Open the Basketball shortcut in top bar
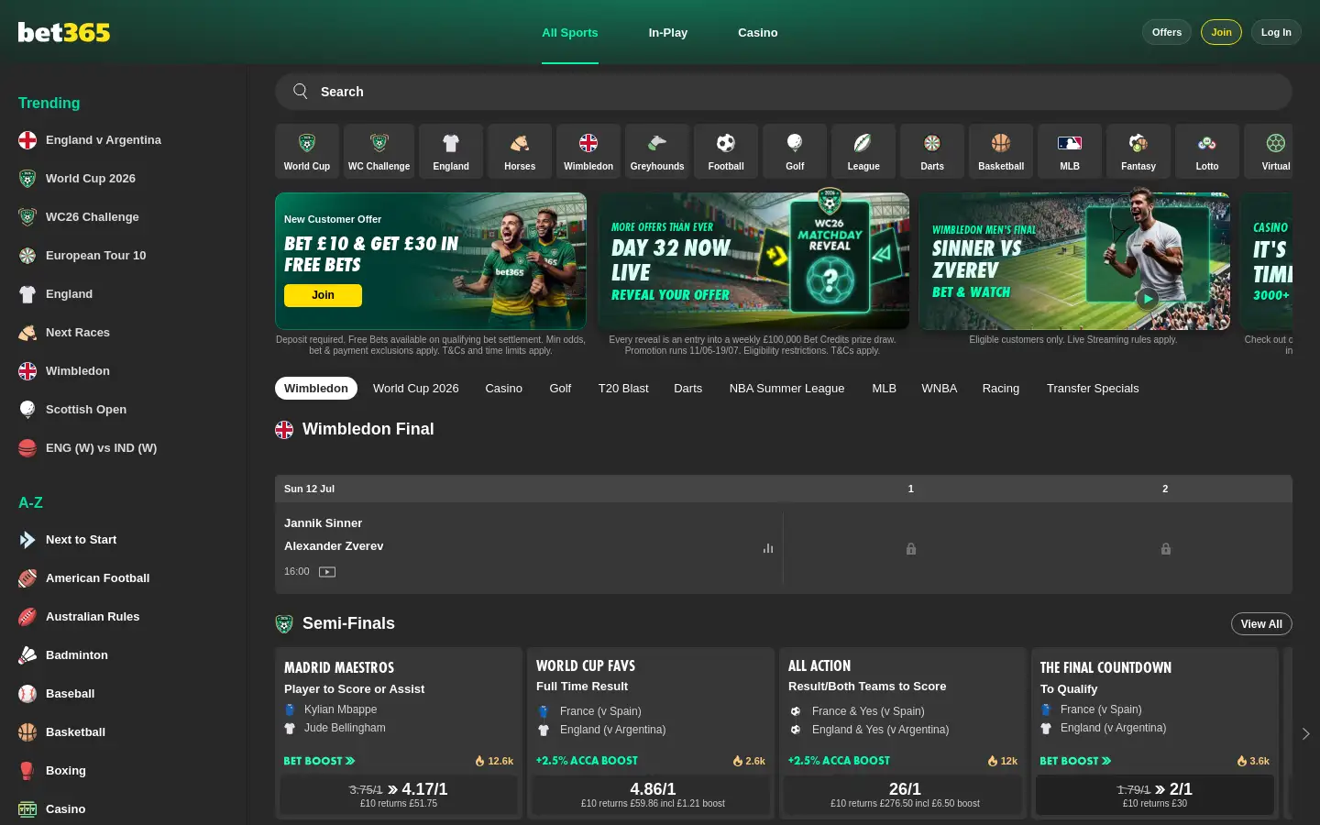 coord(1001,151)
